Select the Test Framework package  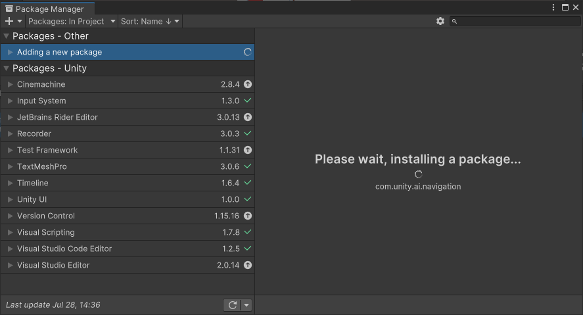(x=128, y=150)
